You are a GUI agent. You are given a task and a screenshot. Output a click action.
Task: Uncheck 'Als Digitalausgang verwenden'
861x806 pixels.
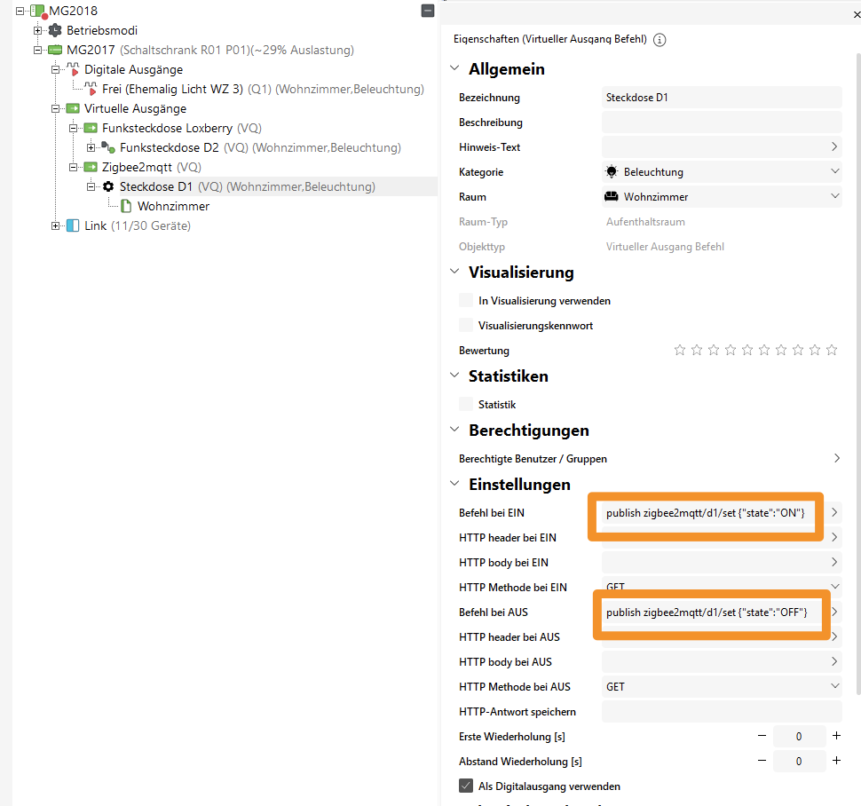pos(466,786)
